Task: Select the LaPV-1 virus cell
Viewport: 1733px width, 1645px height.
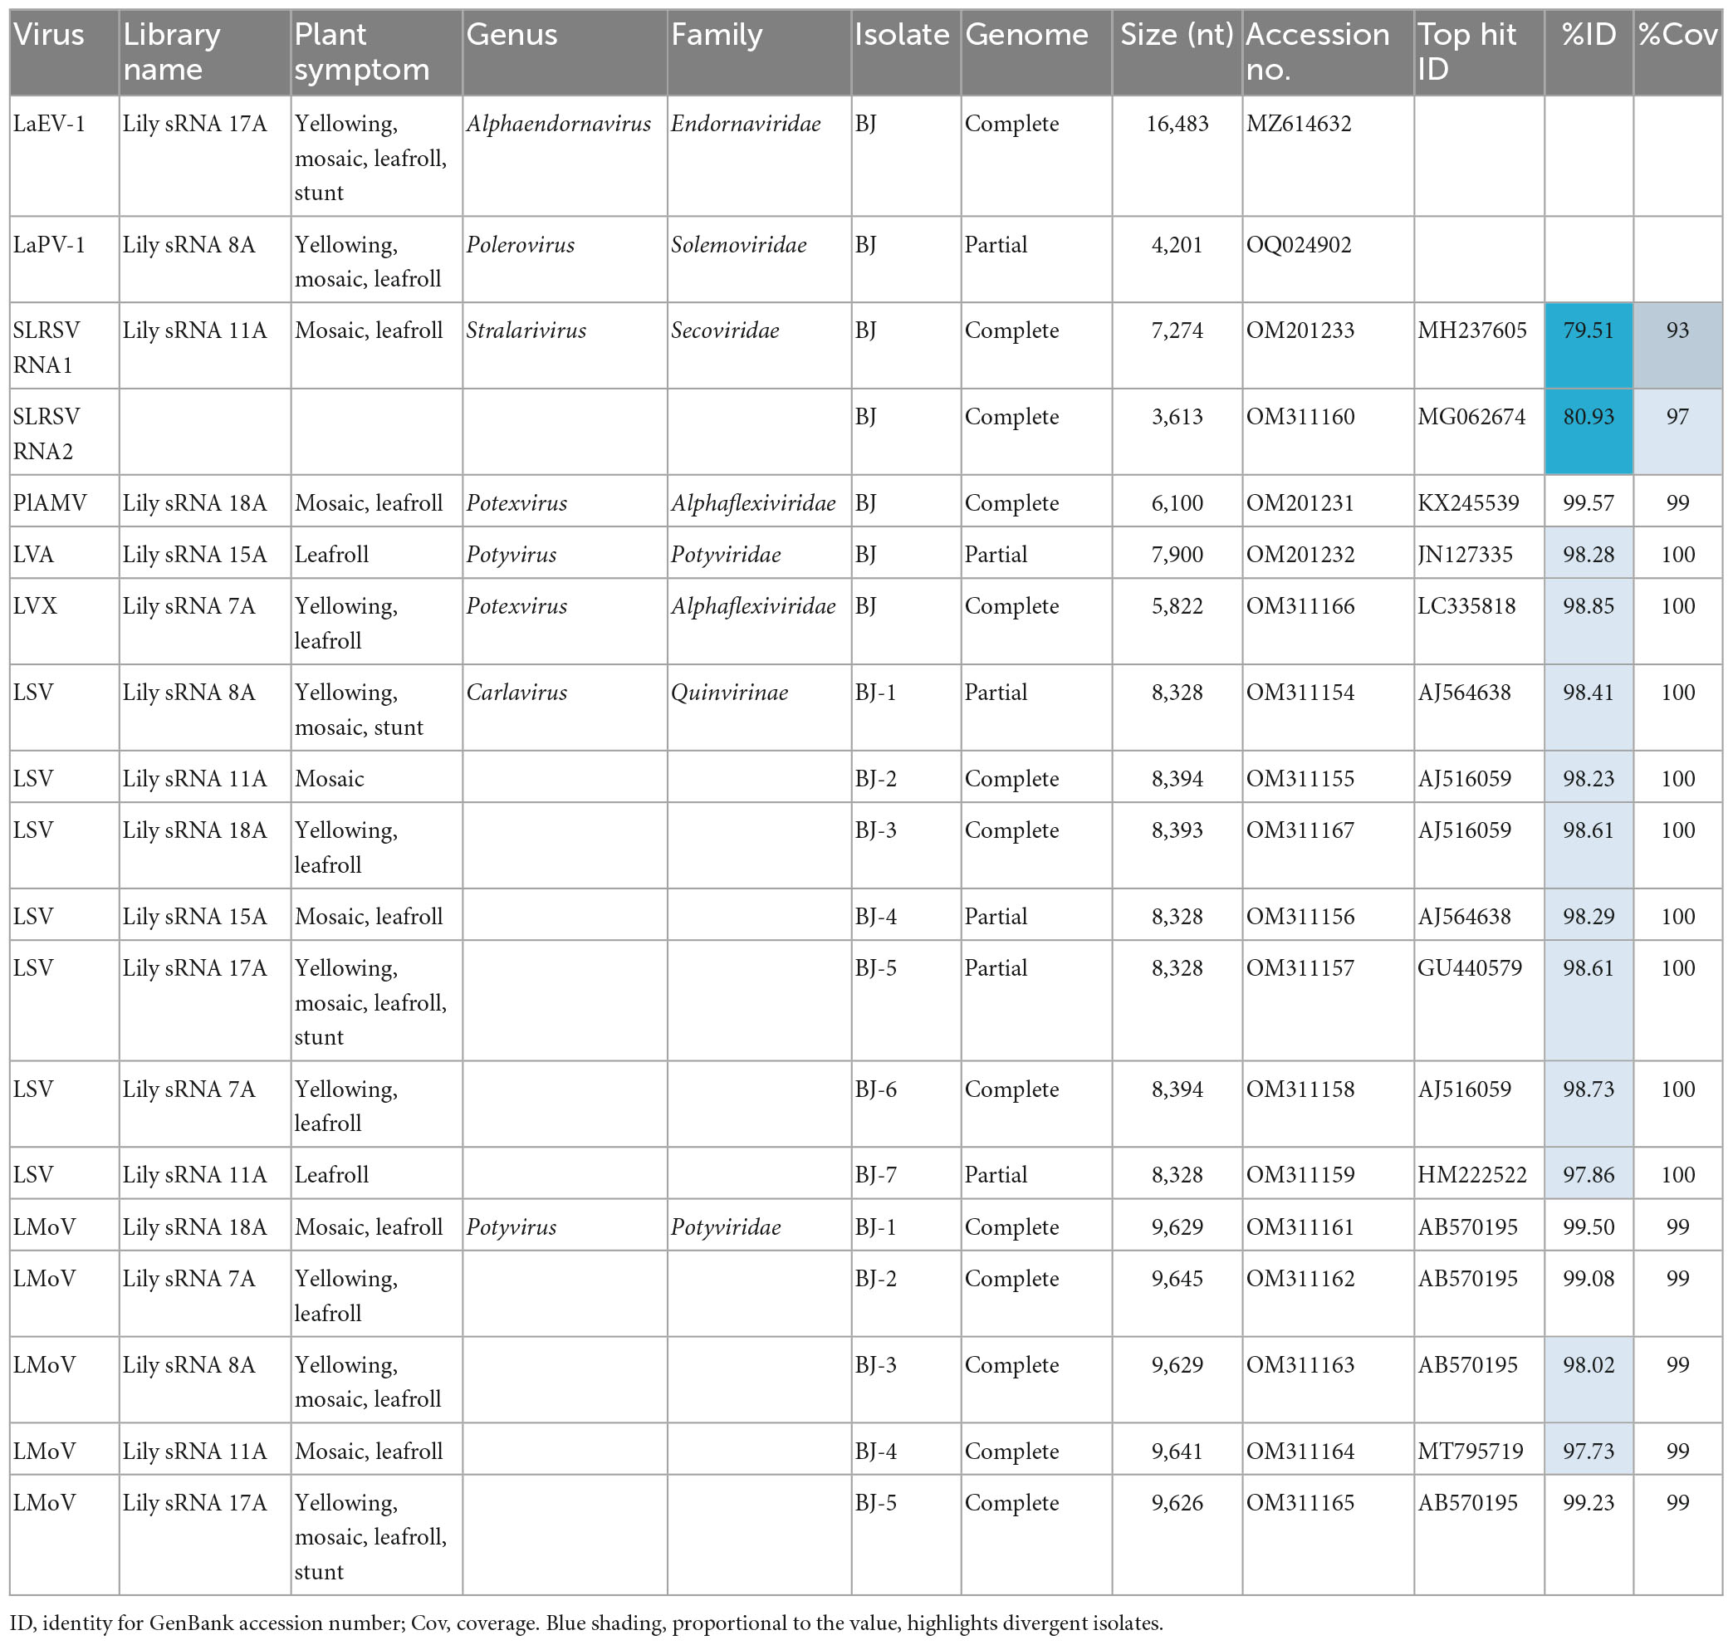Action: 64,259
